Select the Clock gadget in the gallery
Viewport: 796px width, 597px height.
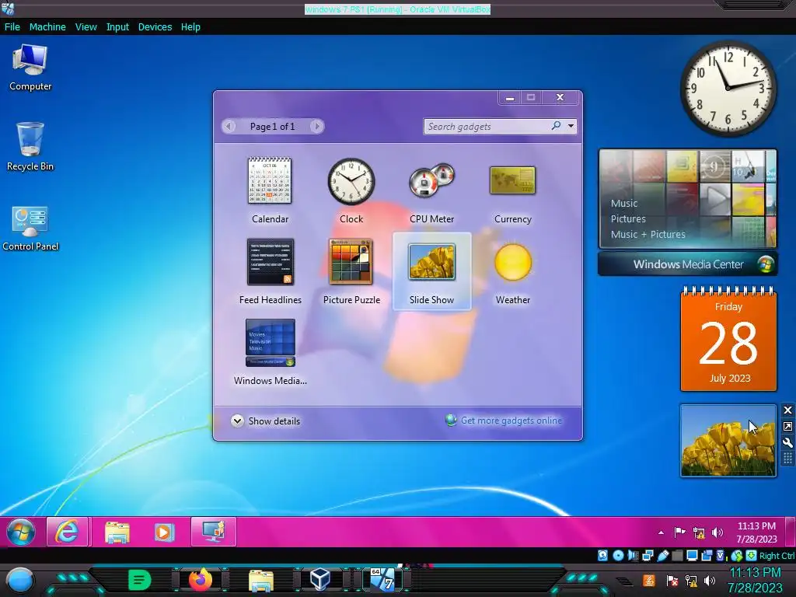click(x=351, y=190)
